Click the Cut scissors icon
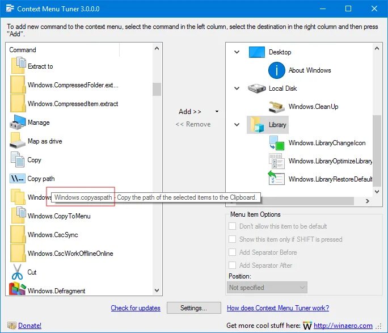 pos(17,272)
